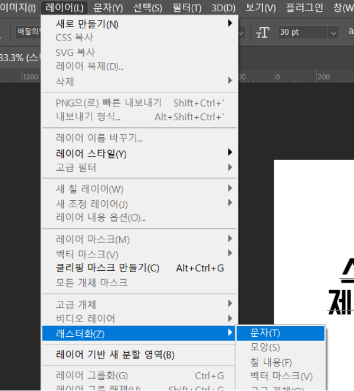Viewport: 354px width, 391px height.
Task: Open the 선택(S) menu
Action: pyautogui.click(x=147, y=8)
